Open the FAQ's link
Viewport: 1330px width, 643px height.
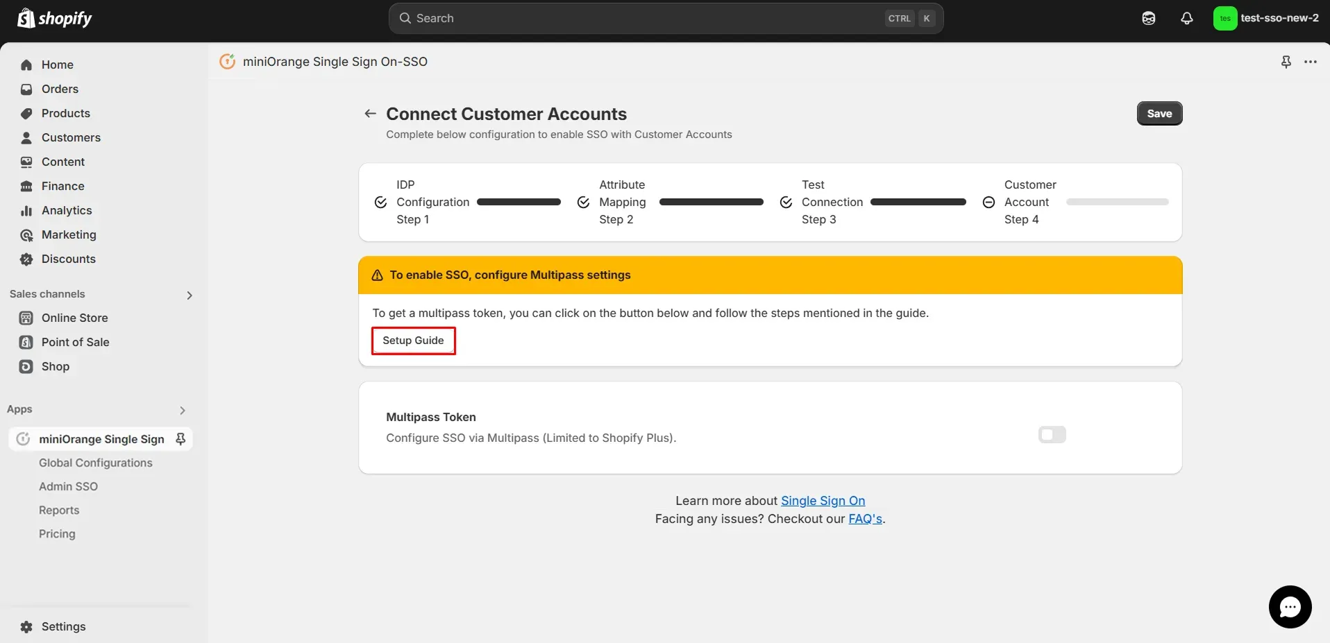865,519
